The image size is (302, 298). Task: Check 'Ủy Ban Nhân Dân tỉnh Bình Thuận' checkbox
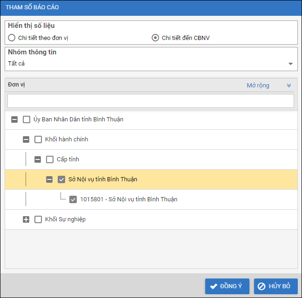27,119
